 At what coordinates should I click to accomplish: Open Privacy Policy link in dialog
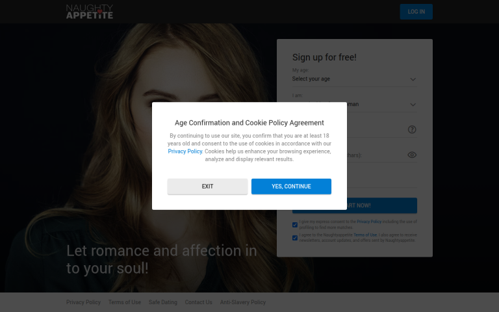(x=185, y=151)
